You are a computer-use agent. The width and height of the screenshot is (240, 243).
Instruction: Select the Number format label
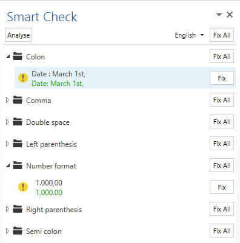(x=51, y=166)
